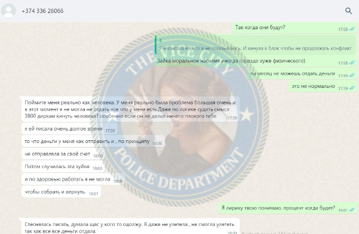Select message 'не отправляла за свой счет'
This screenshot has height=234, width=359.
tap(63, 154)
